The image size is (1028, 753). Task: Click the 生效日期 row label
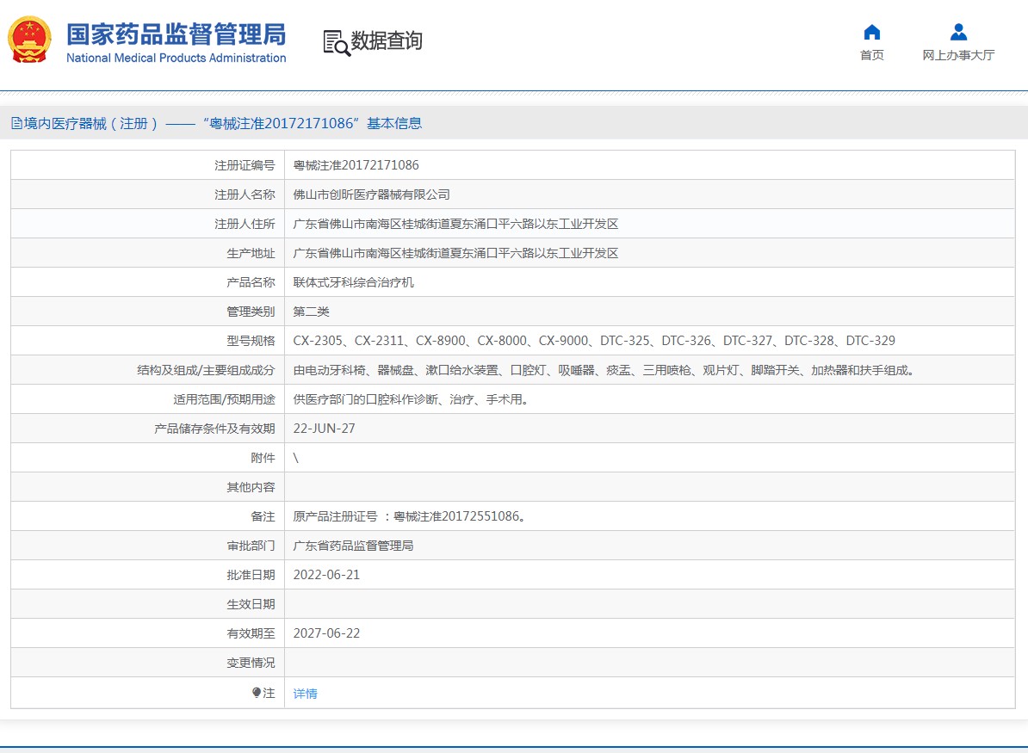[251, 604]
